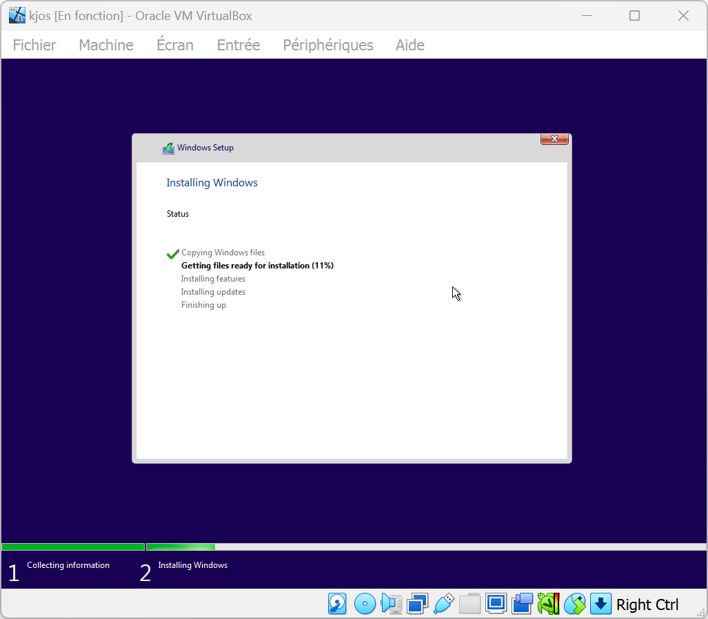
Task: Click the keyboard capture arrow icon
Action: (x=600, y=604)
